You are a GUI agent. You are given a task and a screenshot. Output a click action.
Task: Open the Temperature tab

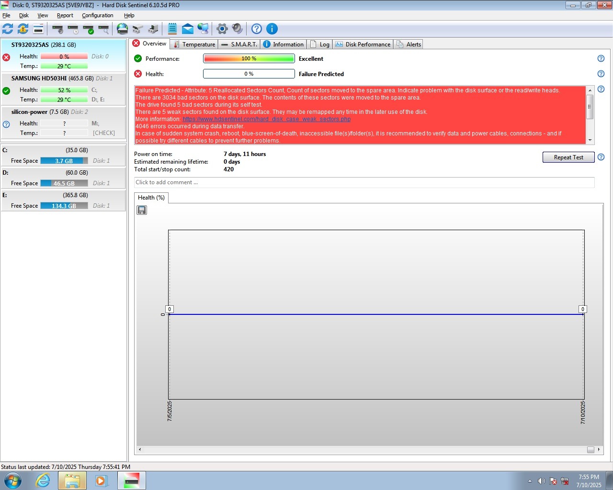(x=194, y=45)
